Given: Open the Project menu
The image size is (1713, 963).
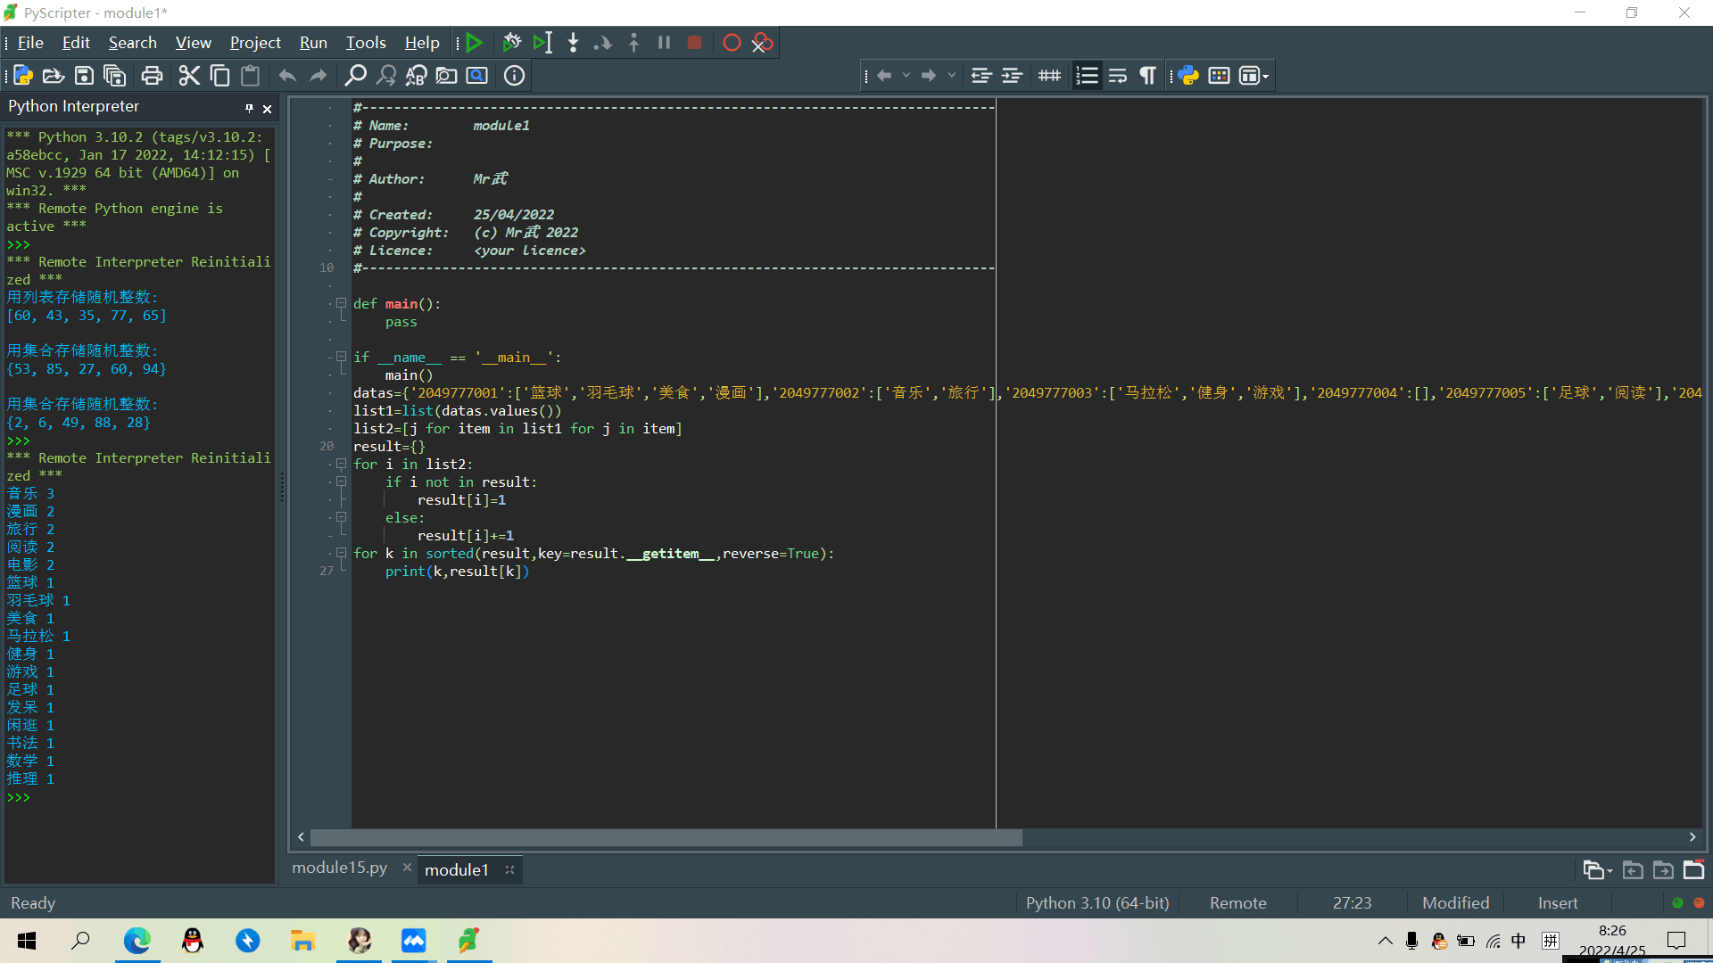Looking at the screenshot, I should click(255, 43).
